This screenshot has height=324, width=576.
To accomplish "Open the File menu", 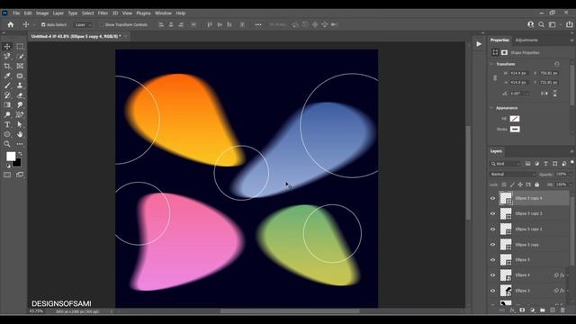I will (x=16, y=13).
